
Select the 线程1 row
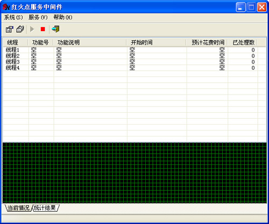134,50
